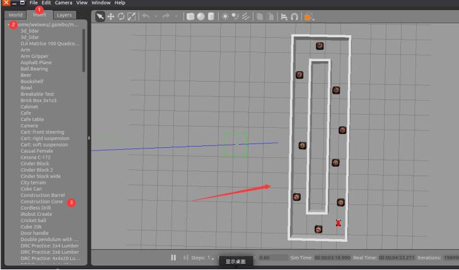Select Cart: rigid suspension model
The width and height of the screenshot is (459, 270).
click(x=45, y=138)
